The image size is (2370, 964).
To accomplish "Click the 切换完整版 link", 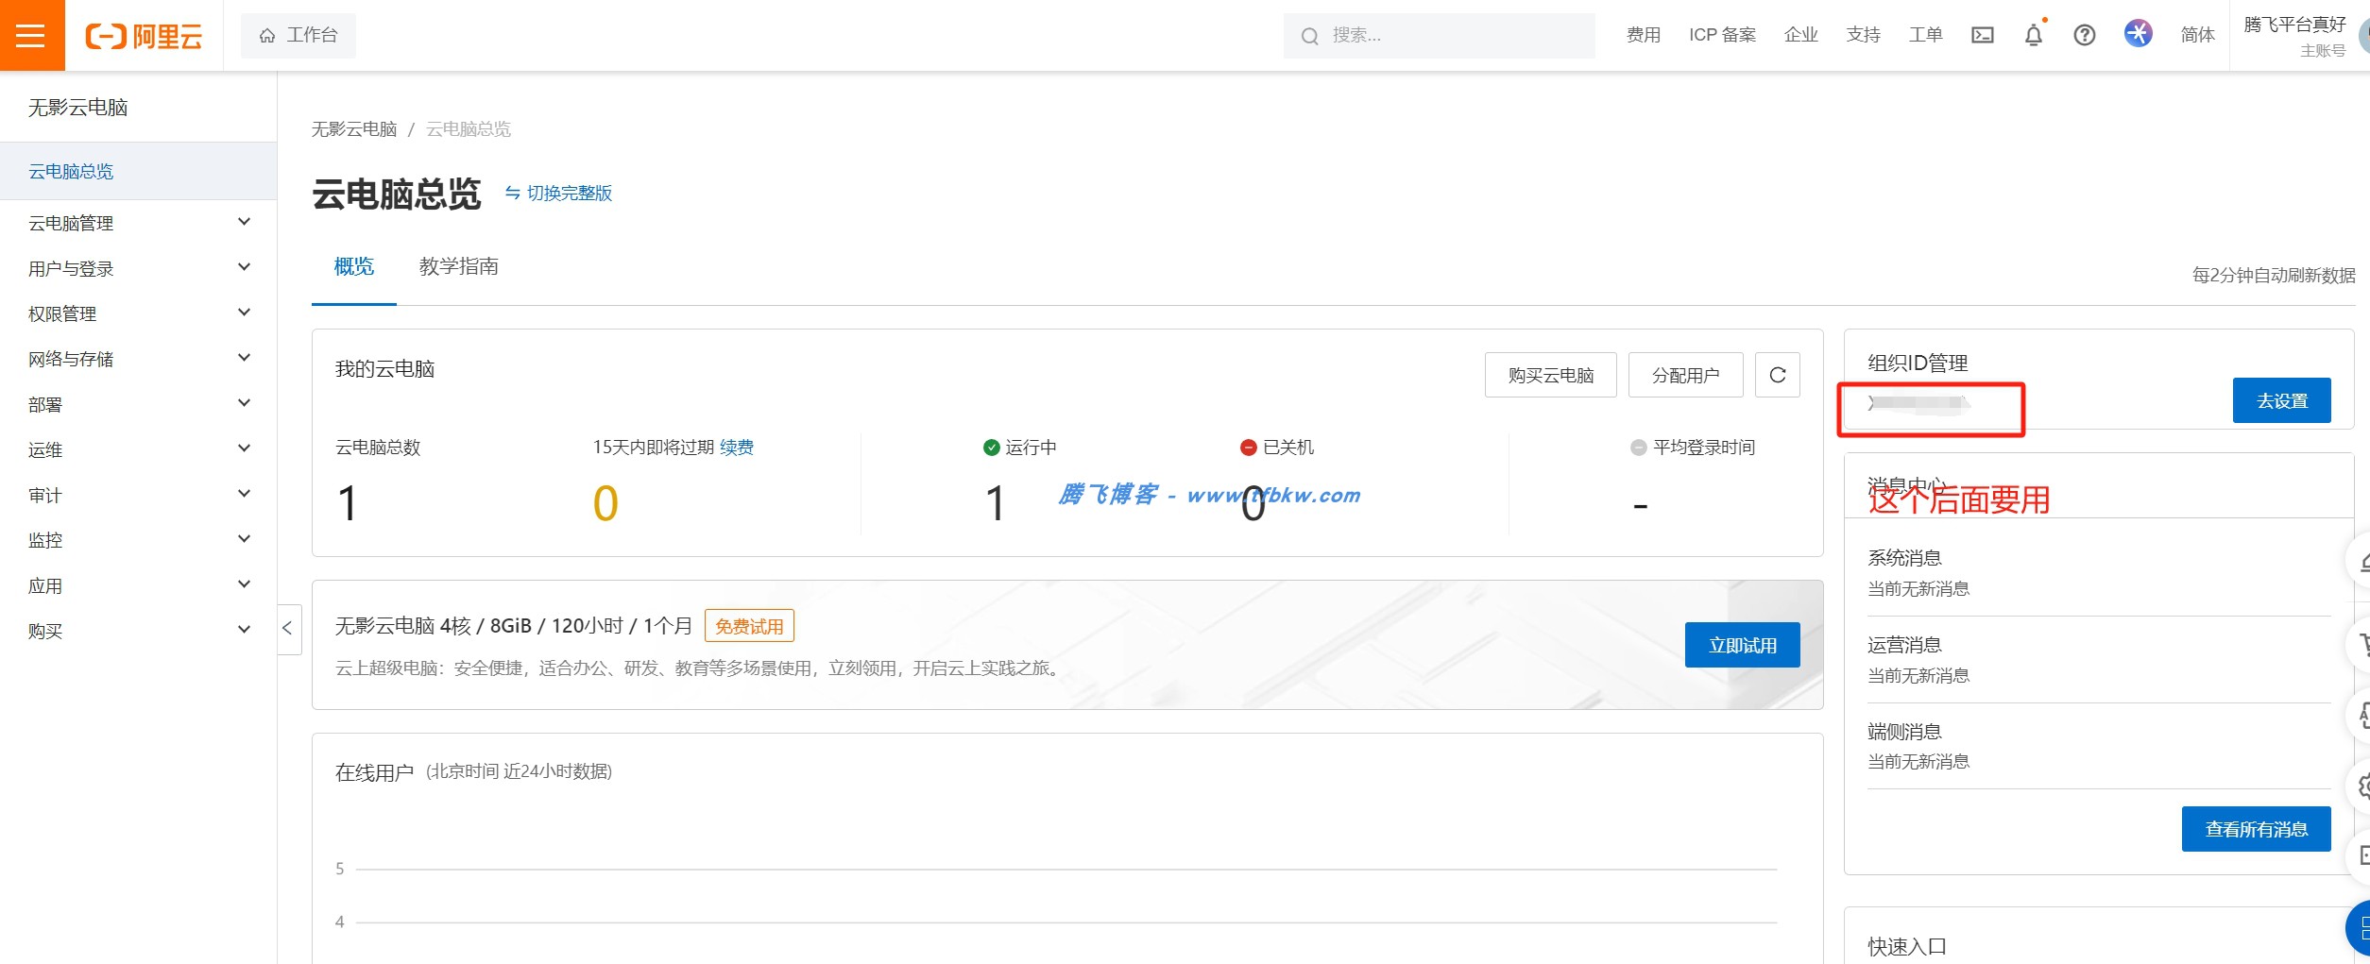I will tap(570, 193).
